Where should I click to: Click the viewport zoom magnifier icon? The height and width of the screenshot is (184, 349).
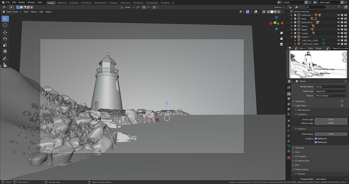(281, 33)
